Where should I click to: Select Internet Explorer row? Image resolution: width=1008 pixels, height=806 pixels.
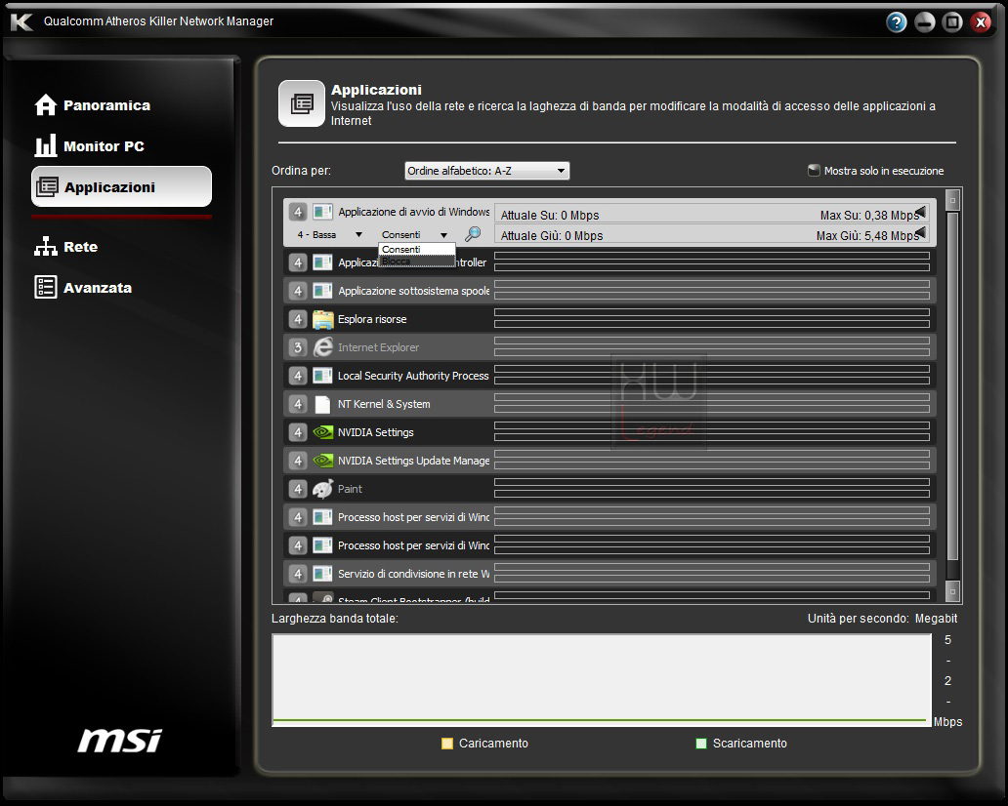pyautogui.click(x=609, y=346)
